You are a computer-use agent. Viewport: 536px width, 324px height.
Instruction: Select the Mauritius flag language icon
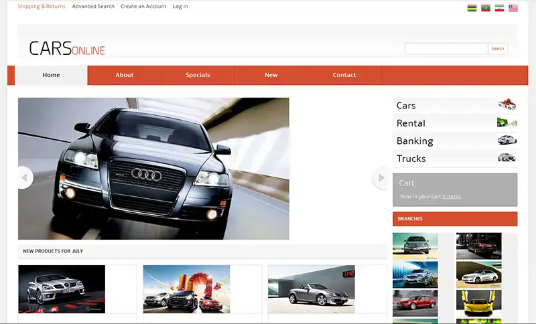click(472, 8)
